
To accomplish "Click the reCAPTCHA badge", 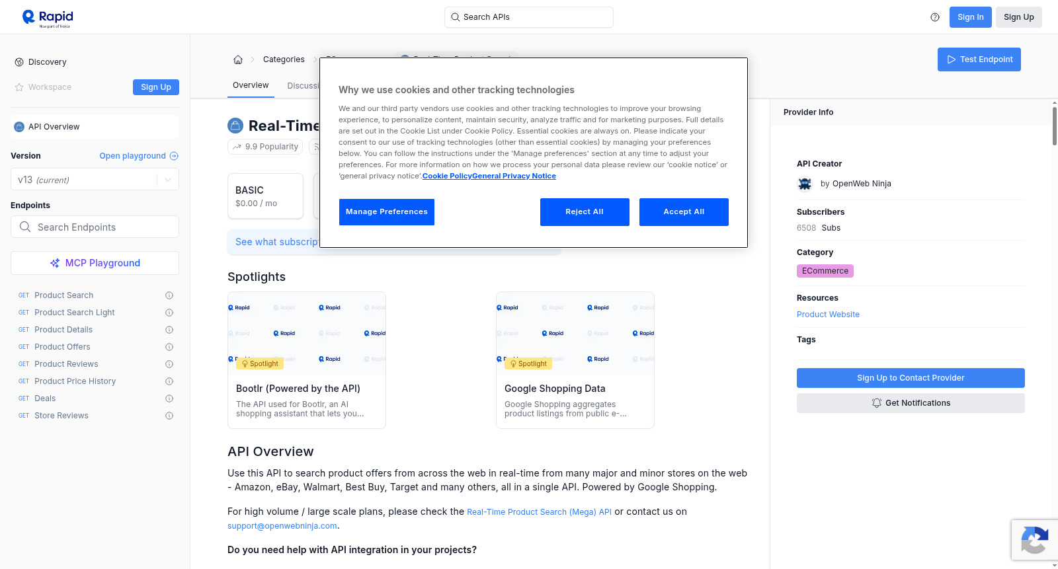I will 1034,540.
